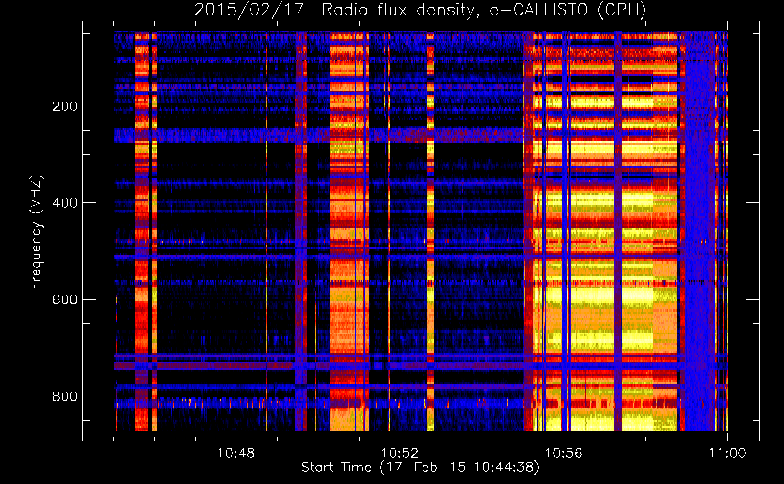The width and height of the screenshot is (784, 484).
Task: Click the '11:00' time tick label
Action: point(727,454)
